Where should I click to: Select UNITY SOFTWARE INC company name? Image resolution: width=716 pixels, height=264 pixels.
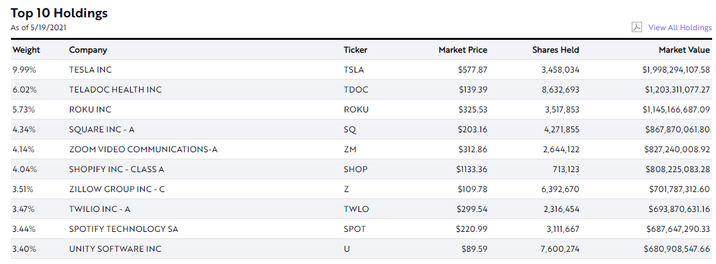(115, 249)
